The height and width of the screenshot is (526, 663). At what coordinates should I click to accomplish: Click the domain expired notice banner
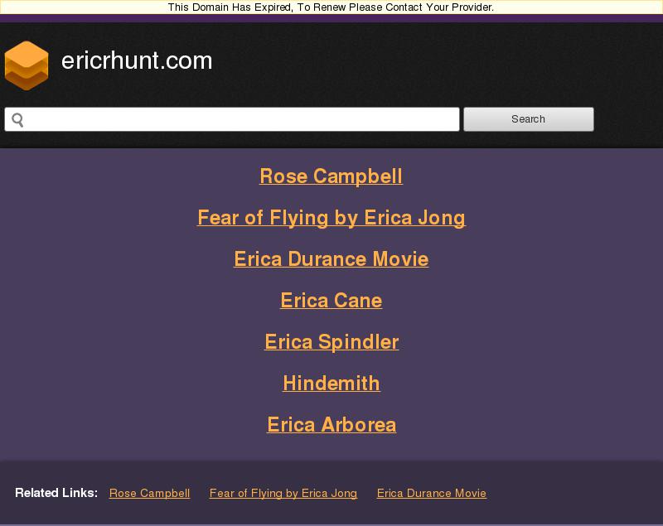click(x=329, y=7)
